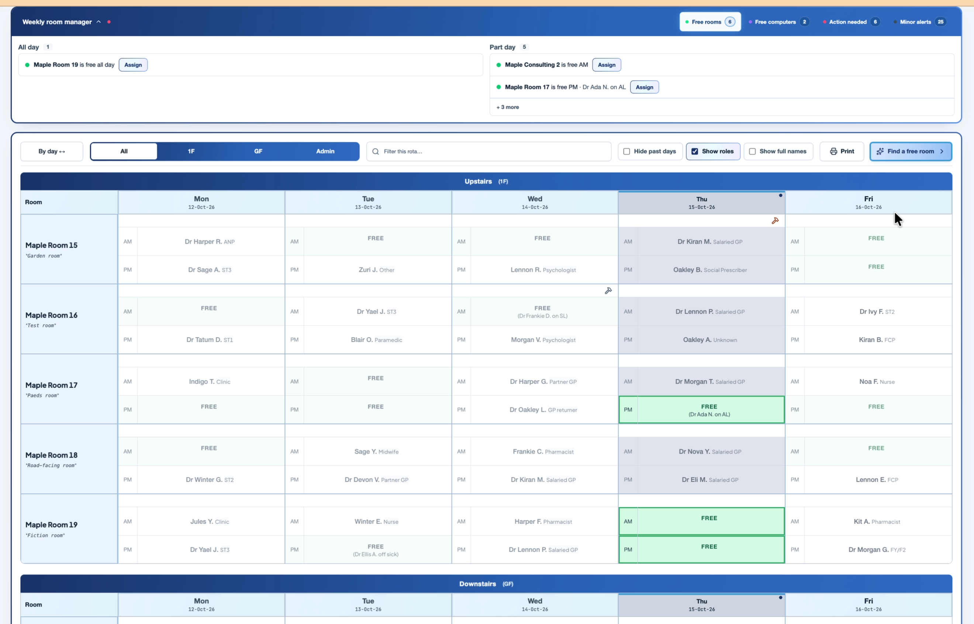The image size is (974, 624).
Task: Click Dr Harper R. ANP on Monday AM
Action: [209, 241]
